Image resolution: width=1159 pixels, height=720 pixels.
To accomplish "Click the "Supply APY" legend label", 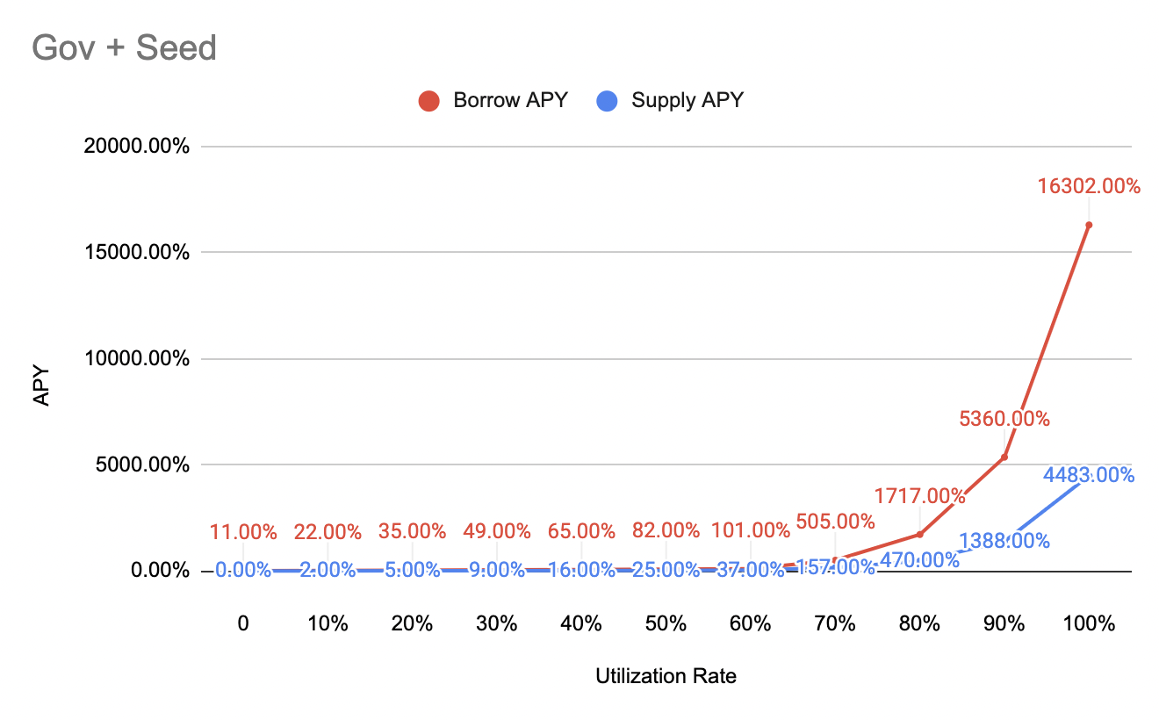I will click(x=687, y=100).
